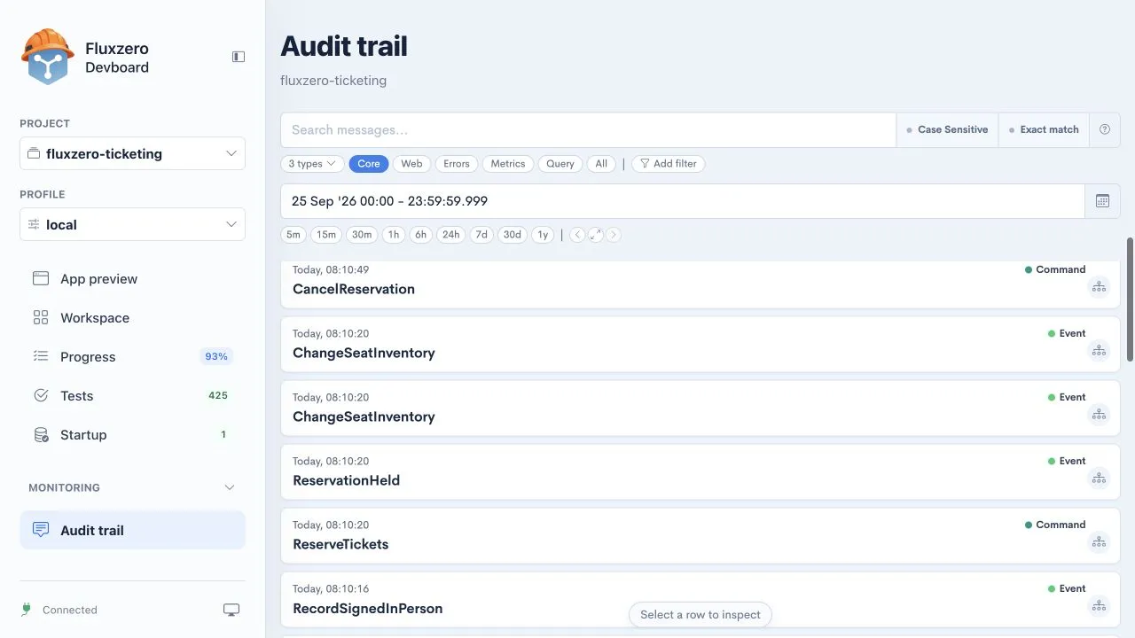Set time range to 24h

(450, 235)
